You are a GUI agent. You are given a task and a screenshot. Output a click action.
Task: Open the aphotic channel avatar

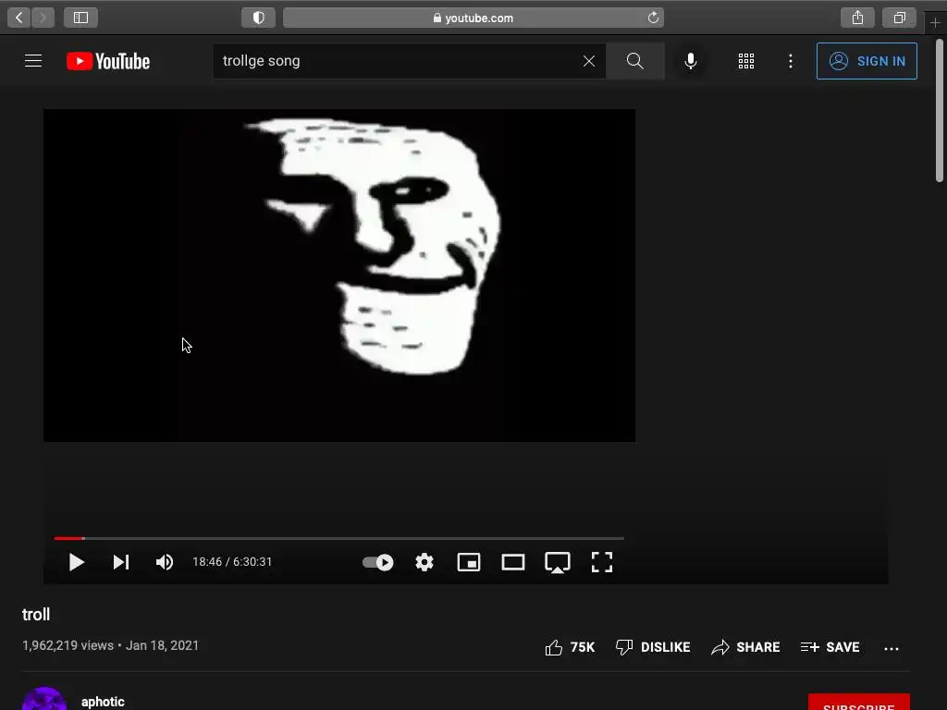tap(44, 700)
